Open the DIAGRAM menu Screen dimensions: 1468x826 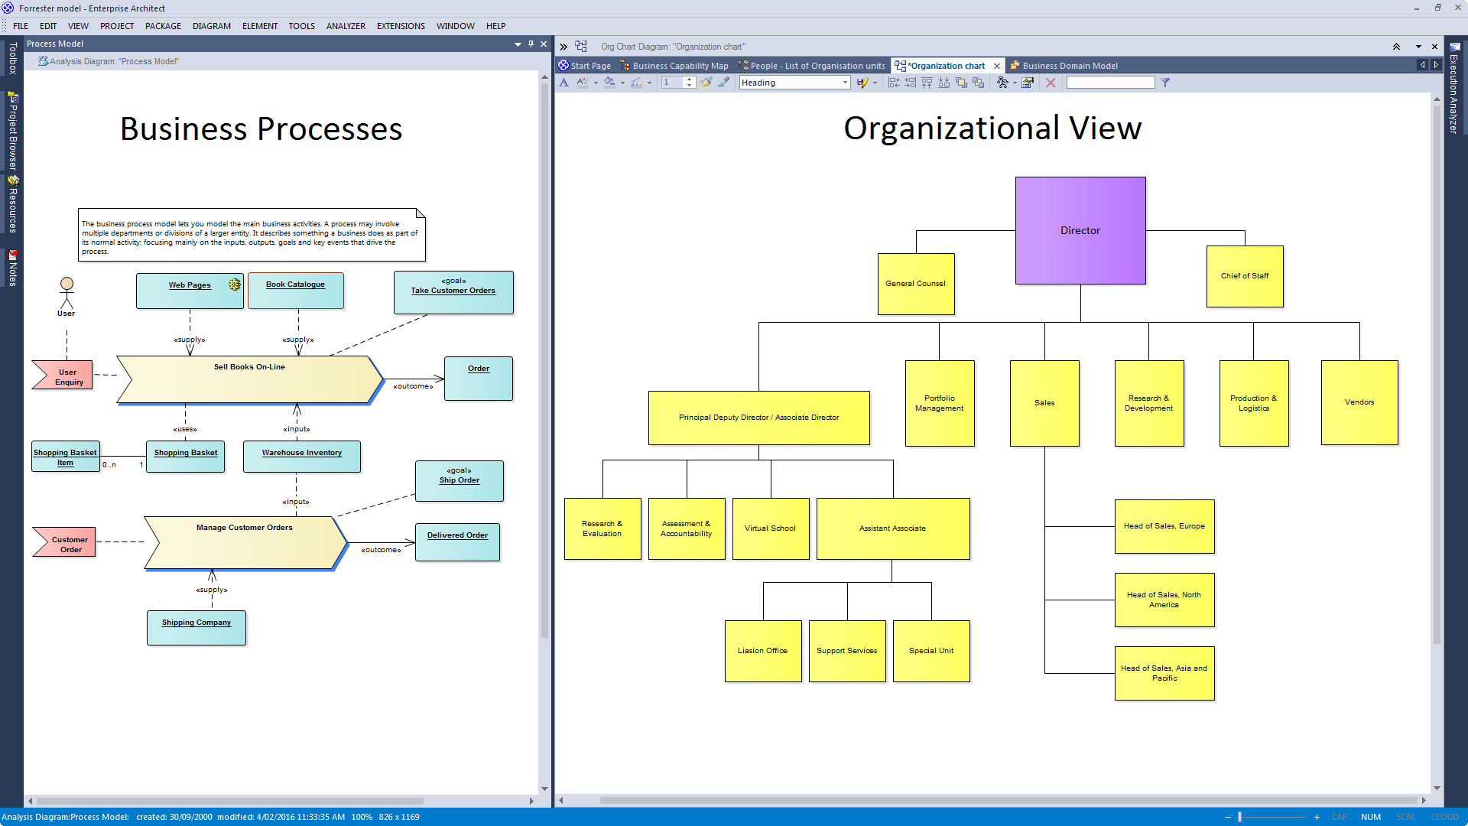211,25
